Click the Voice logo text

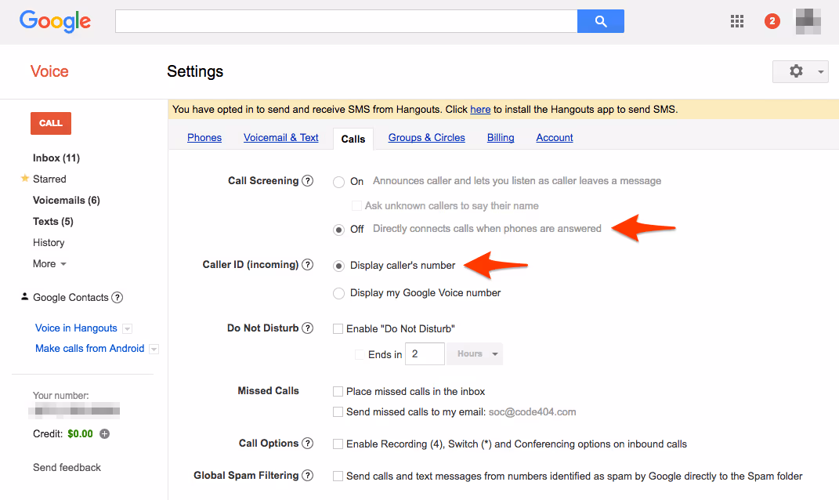[x=49, y=71]
